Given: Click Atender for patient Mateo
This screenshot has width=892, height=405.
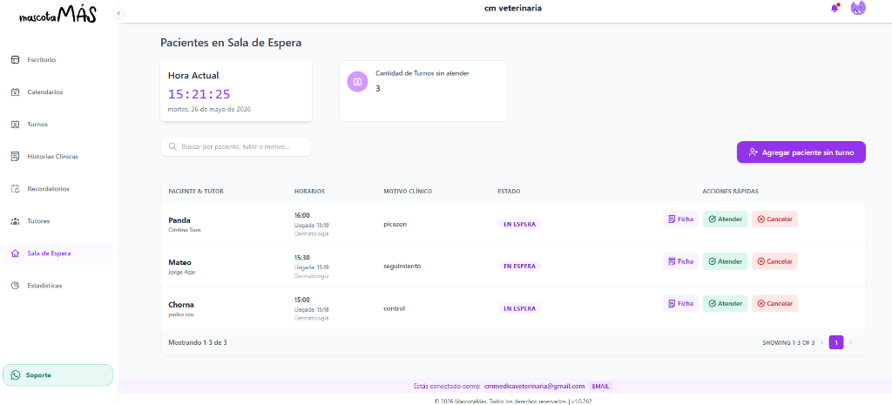Looking at the screenshot, I should (x=725, y=261).
